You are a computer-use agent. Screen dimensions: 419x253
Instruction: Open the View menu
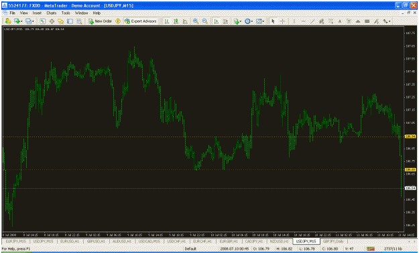coord(23,13)
